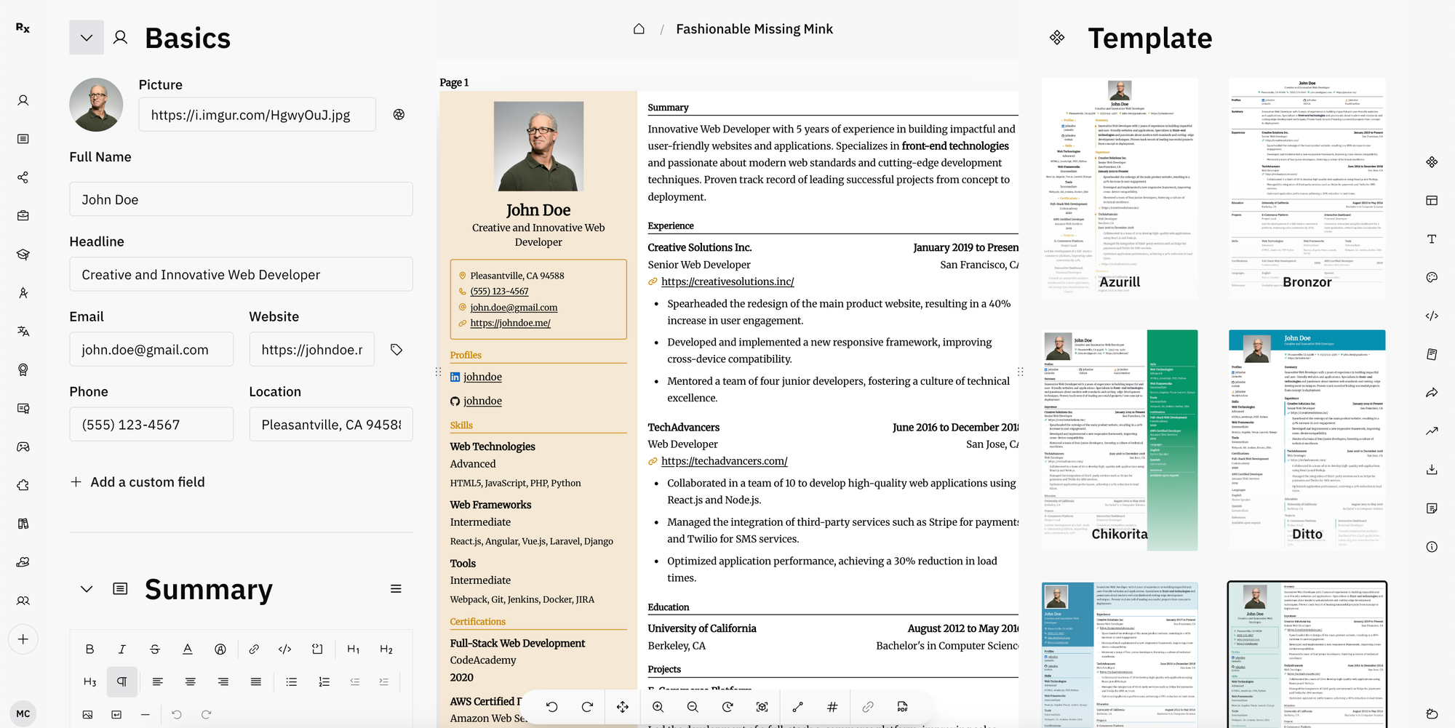Select the Ditto template
The image size is (1455, 728).
pos(1307,440)
